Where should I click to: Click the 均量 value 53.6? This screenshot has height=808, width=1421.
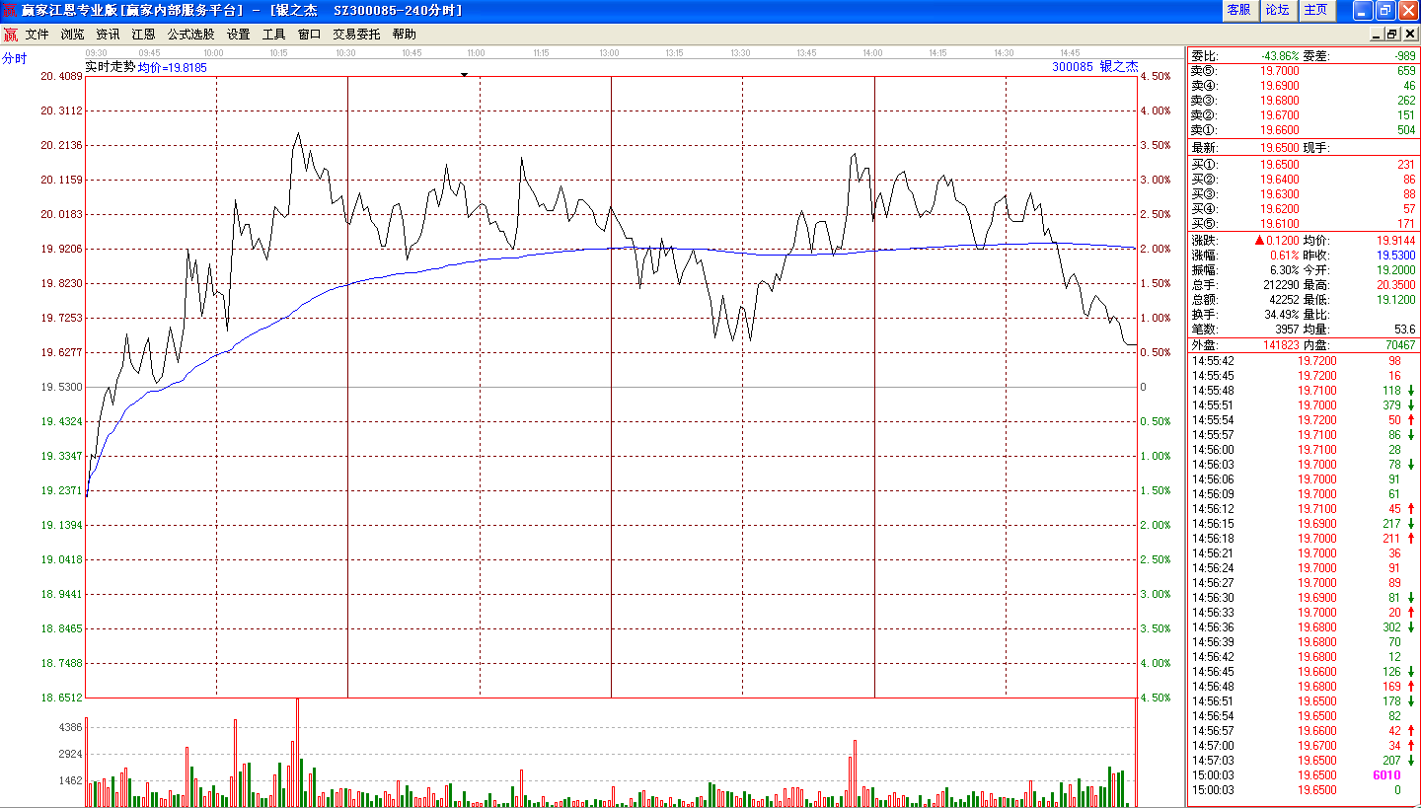point(1406,329)
